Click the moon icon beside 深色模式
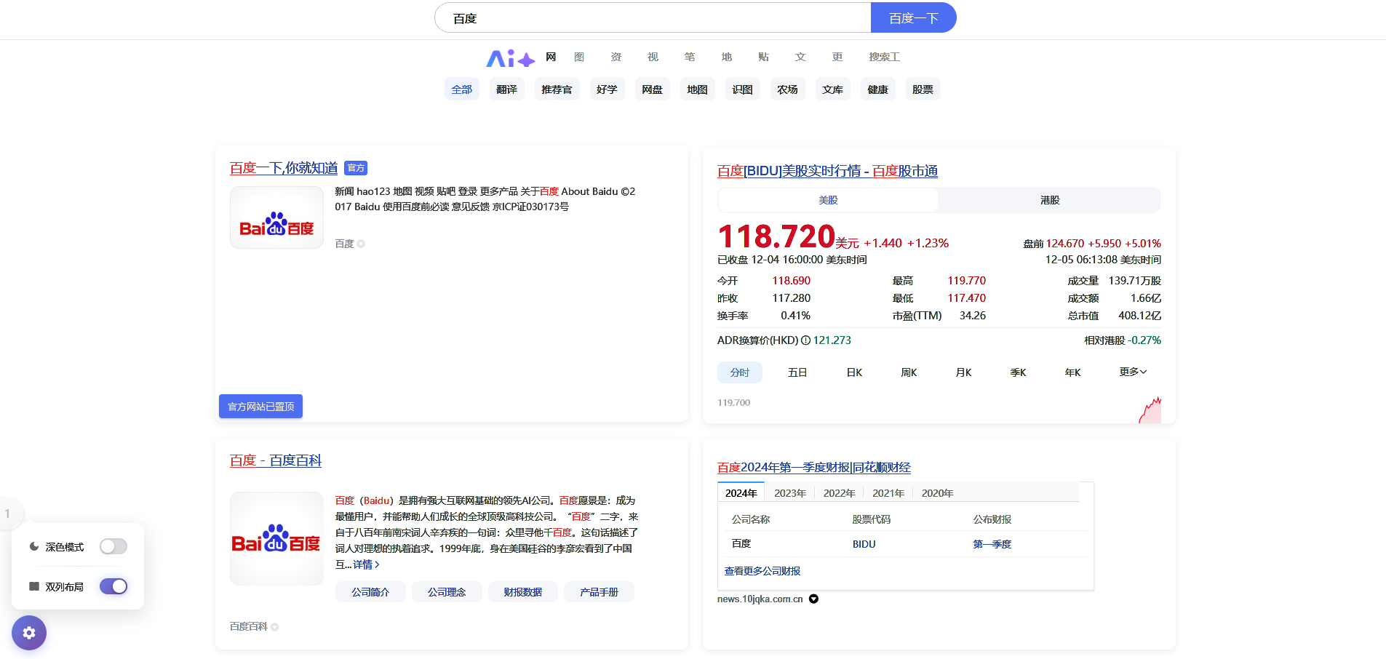The height and width of the screenshot is (659, 1386). tap(34, 546)
